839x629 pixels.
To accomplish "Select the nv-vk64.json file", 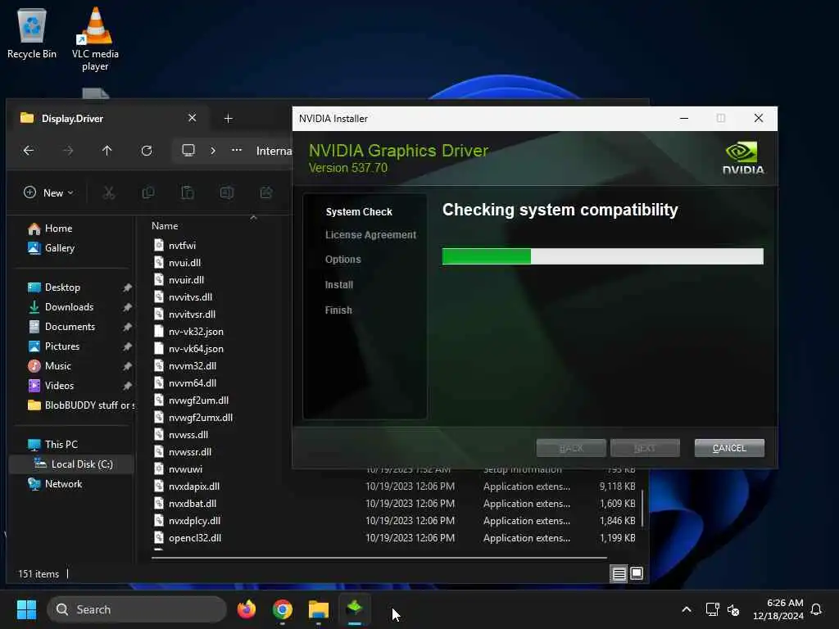I will (196, 349).
